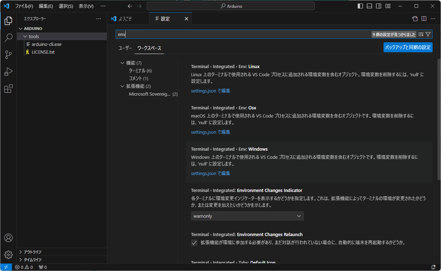This screenshot has width=441, height=271.
Task: Click the バックアップと同期の設定 button
Action: (x=408, y=47)
